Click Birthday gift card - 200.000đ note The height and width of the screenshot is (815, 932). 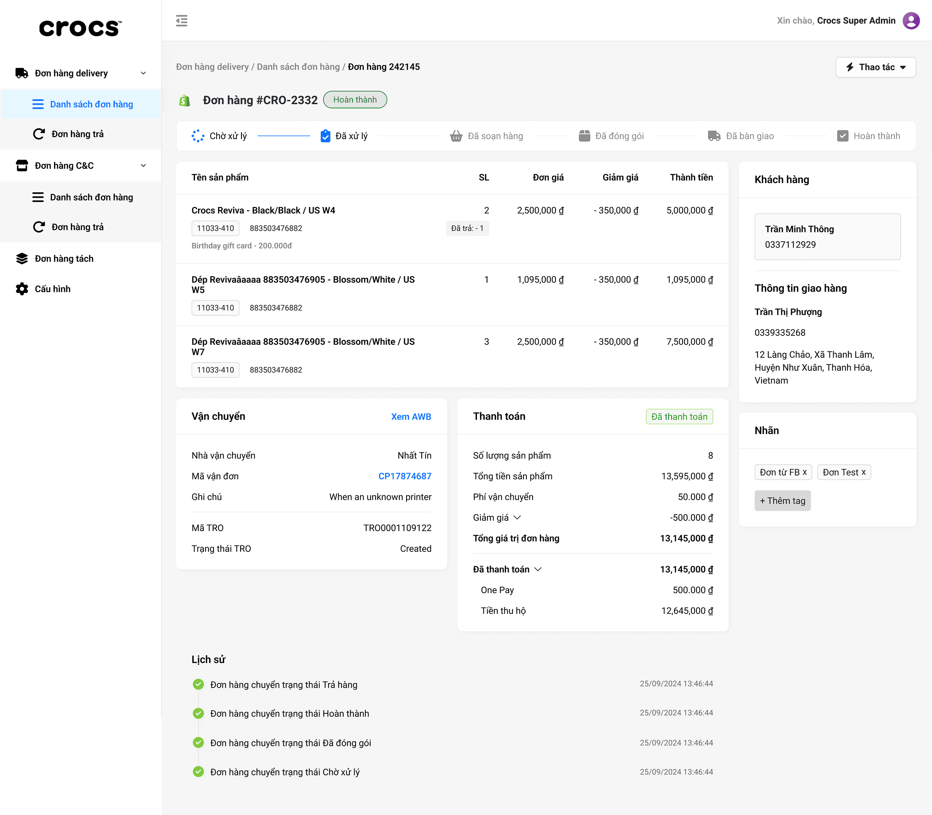pyautogui.click(x=241, y=246)
